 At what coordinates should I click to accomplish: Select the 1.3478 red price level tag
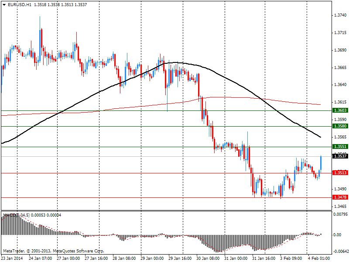coord(340,197)
